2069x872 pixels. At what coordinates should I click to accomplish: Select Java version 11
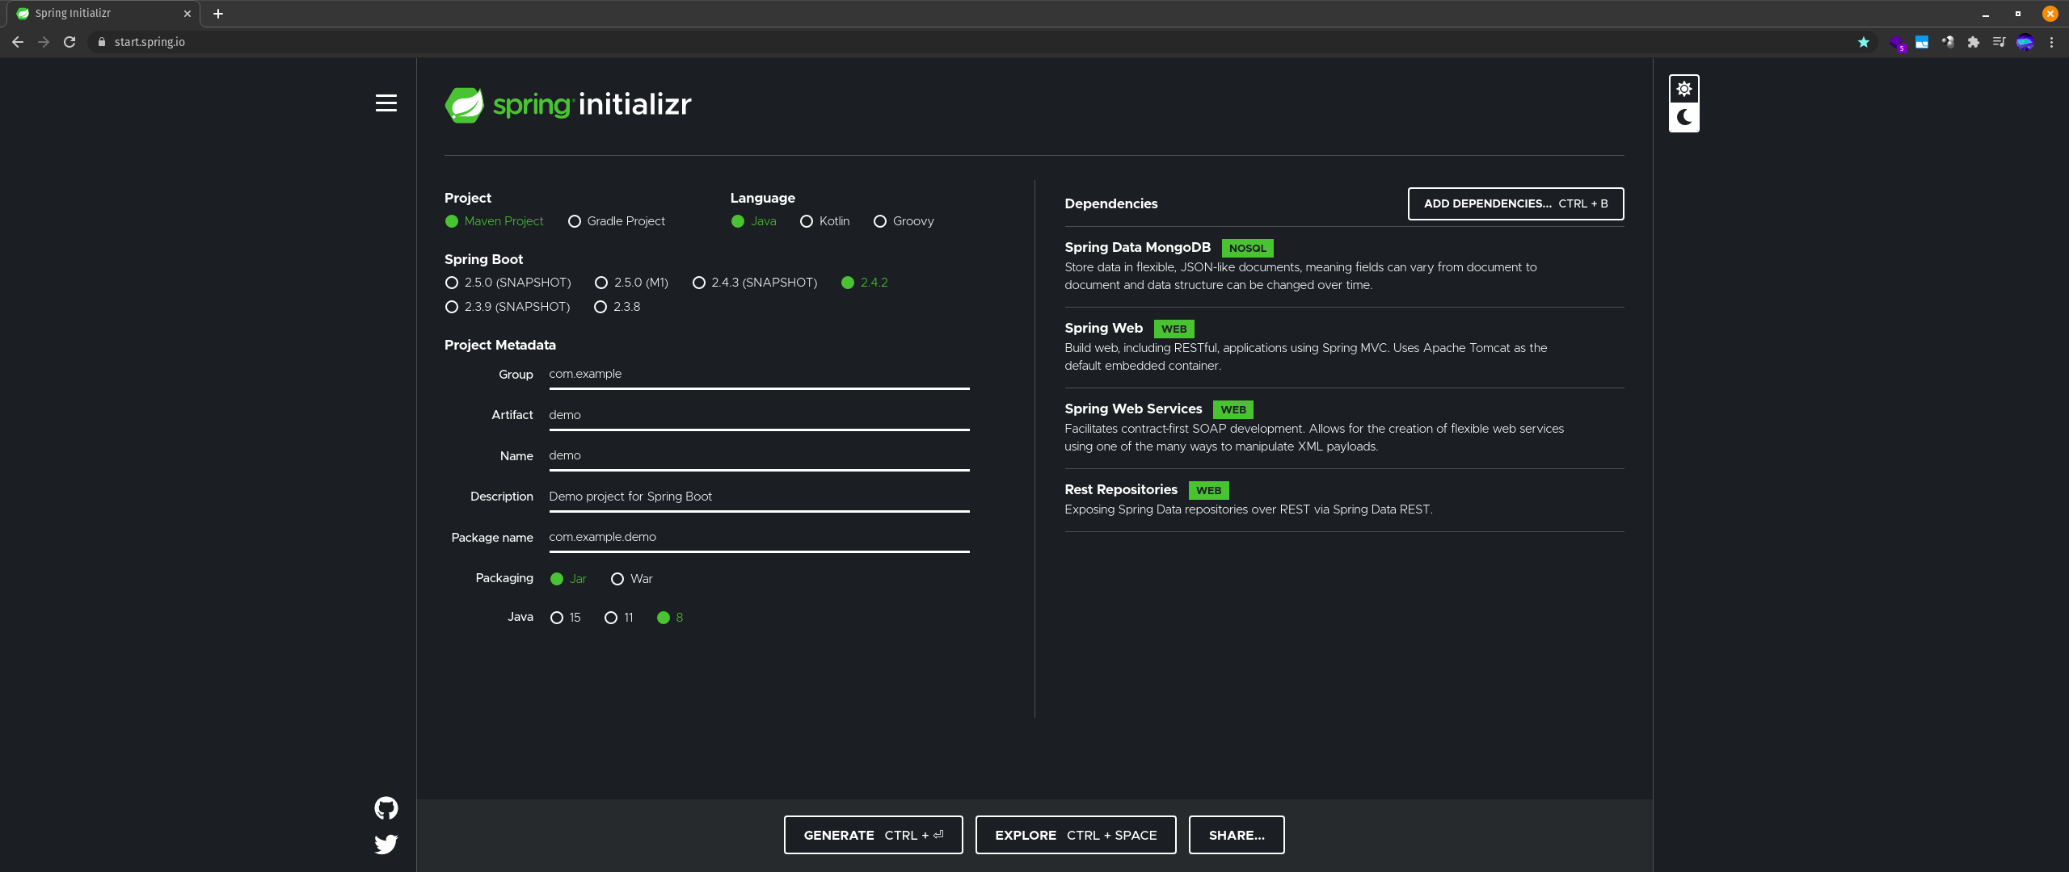point(619,618)
